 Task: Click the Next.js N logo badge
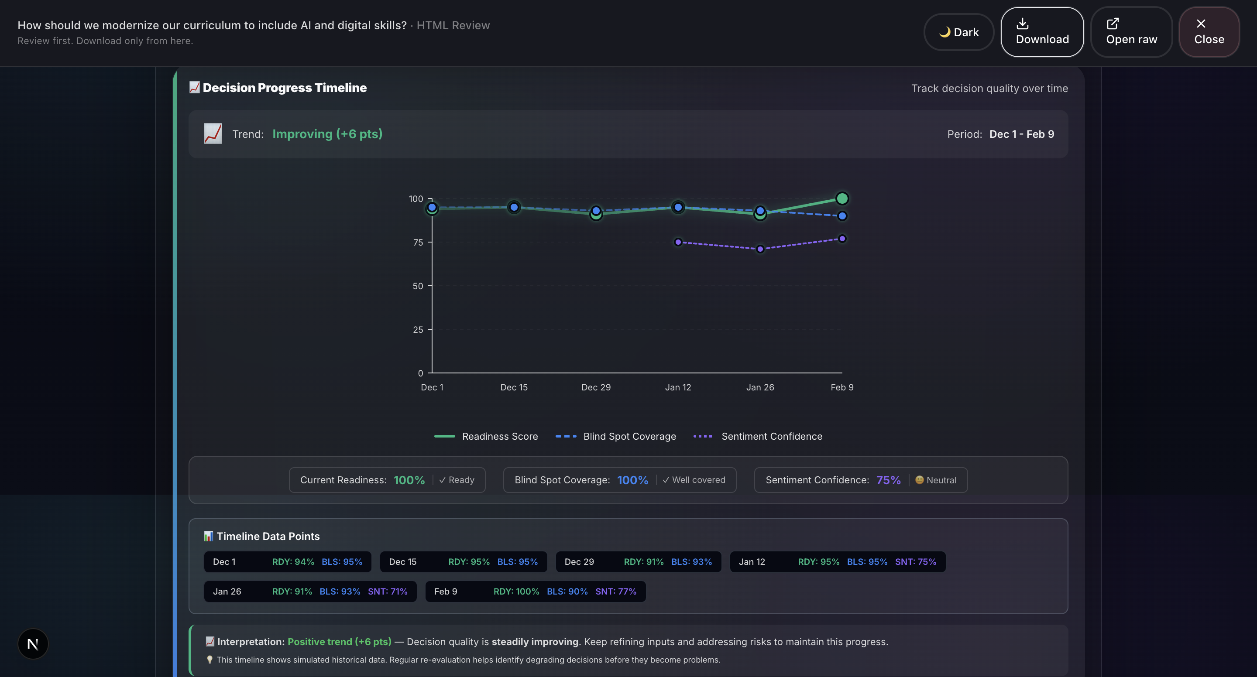33,644
